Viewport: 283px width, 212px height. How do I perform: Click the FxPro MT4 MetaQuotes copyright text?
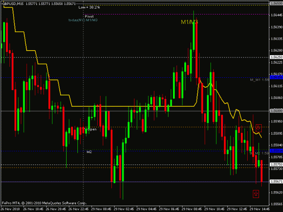(44, 203)
